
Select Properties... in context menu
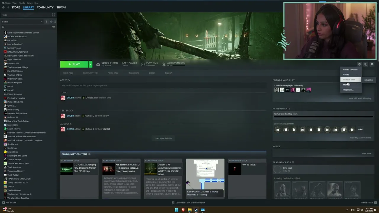(x=351, y=90)
